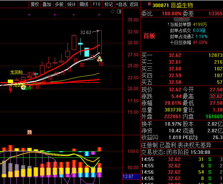Toggle the panel layout square icon
The image size is (223, 184).
click(119, 11)
